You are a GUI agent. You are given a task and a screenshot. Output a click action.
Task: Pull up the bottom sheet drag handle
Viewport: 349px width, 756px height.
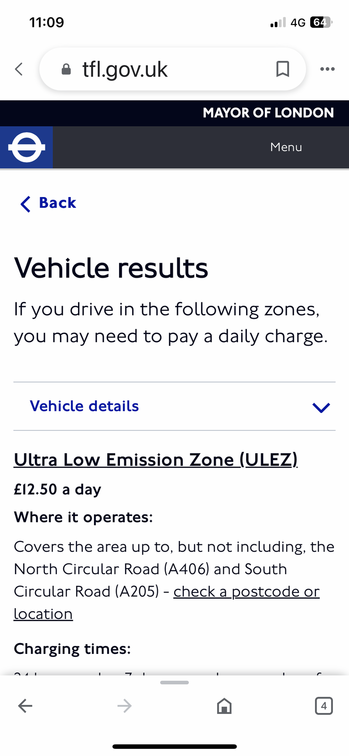pyautogui.click(x=174, y=682)
